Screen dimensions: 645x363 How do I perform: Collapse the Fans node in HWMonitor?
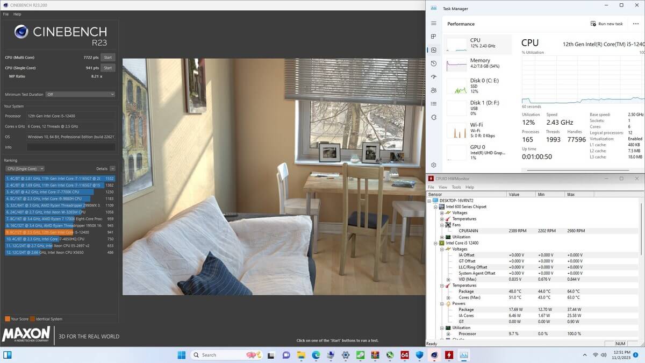tap(442, 225)
